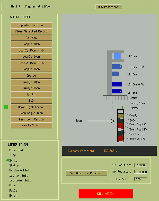Select Dummy: 15cm target
Image resolution: width=159 pixels, height=201 pixels.
(x=31, y=88)
